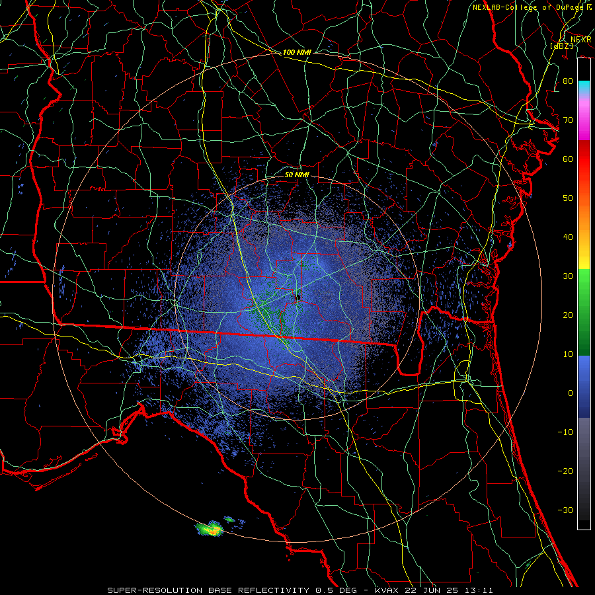Click the 10 value on the dBZ scale
The width and height of the screenshot is (595, 595).
(568, 354)
